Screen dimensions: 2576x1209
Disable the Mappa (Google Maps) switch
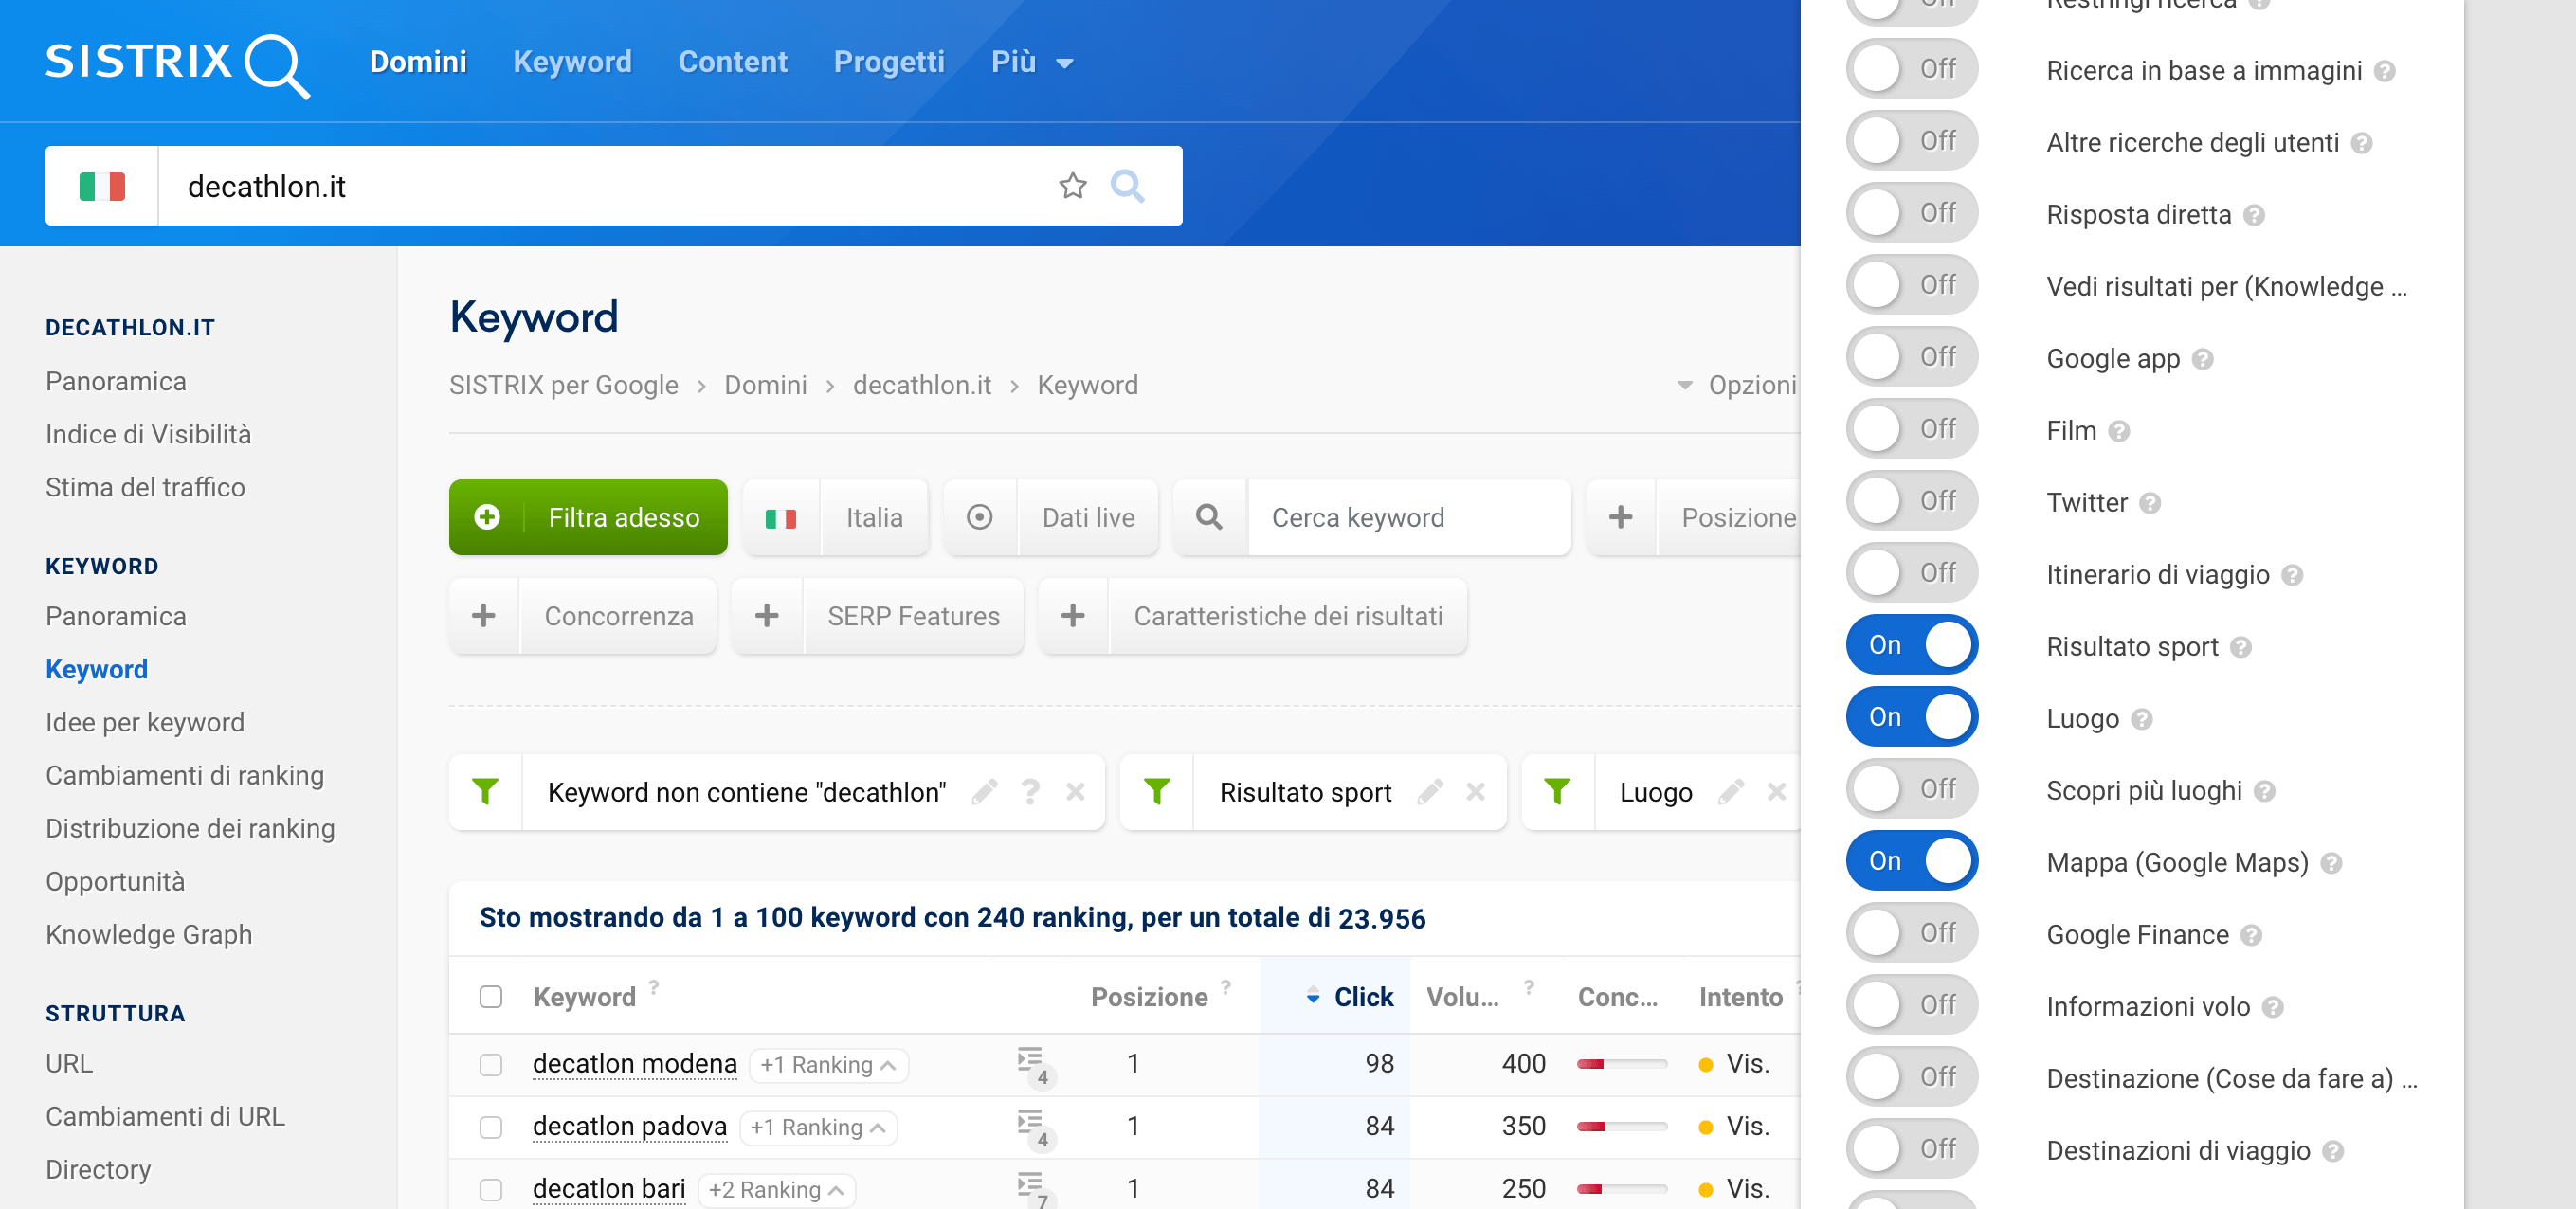tap(1911, 861)
